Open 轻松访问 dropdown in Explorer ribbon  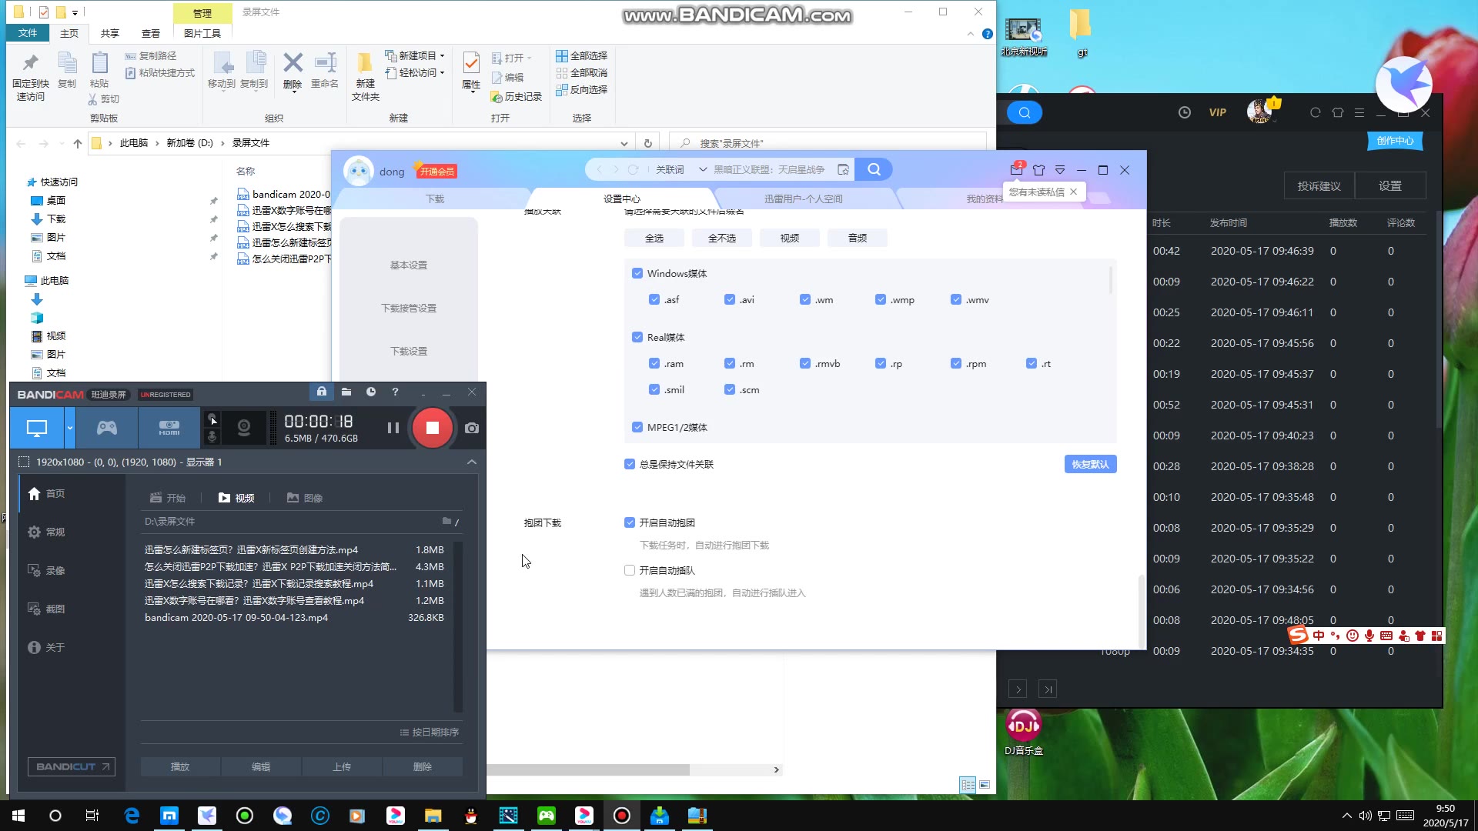(x=416, y=72)
